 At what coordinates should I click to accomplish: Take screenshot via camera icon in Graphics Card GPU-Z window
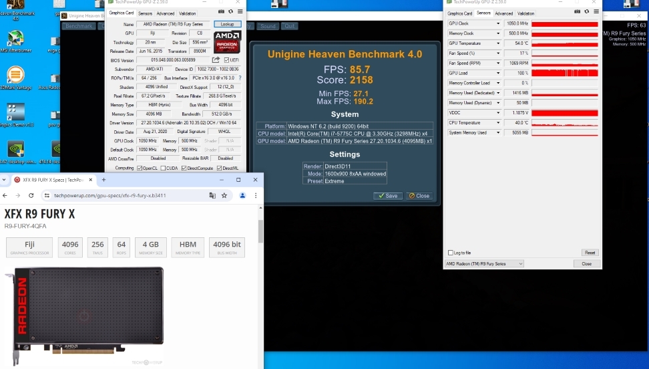221,11
